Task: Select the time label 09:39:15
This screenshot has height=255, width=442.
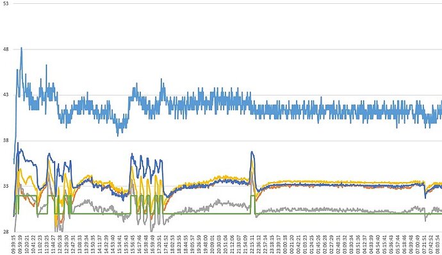Action: 13,245
